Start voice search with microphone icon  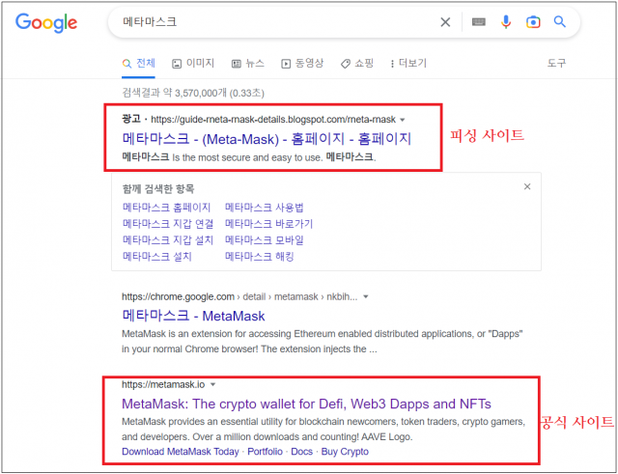tap(505, 22)
